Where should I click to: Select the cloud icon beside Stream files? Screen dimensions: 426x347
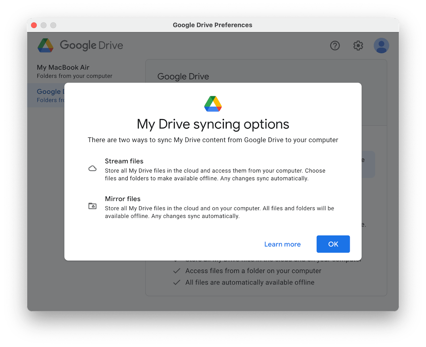click(x=92, y=168)
